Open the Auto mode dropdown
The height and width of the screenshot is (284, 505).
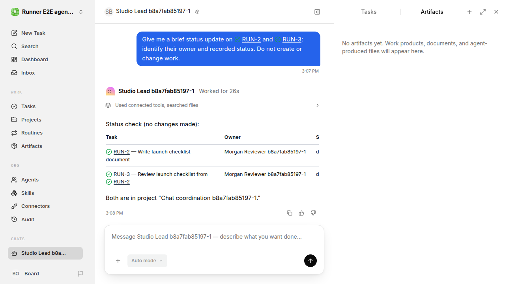coord(147,261)
